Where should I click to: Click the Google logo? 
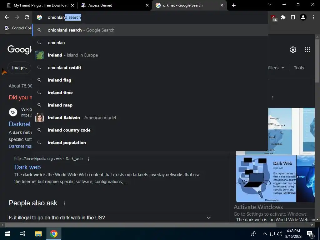click(x=20, y=49)
